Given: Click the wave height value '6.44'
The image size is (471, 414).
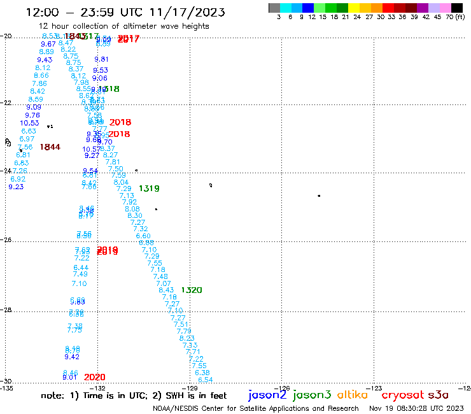Looking at the screenshot, I should 81,268.
